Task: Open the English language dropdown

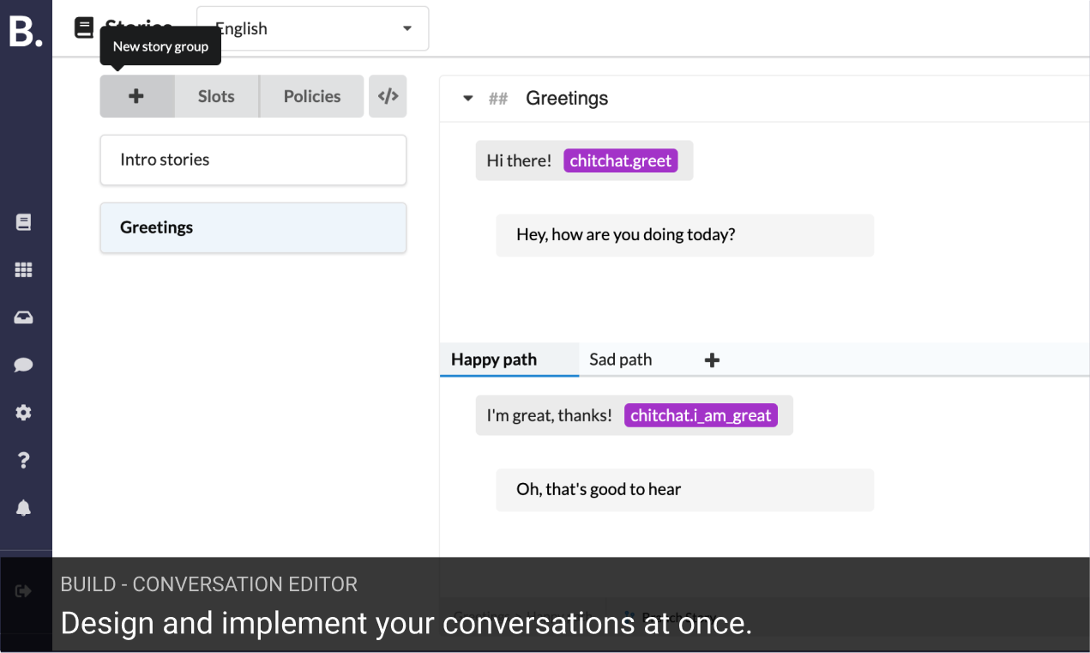Action: [x=312, y=28]
